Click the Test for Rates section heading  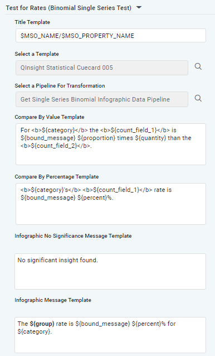click(x=69, y=8)
